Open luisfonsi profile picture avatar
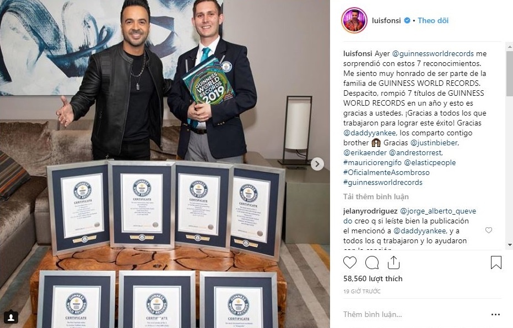Image resolution: width=513 pixels, height=328 pixels. tap(354, 20)
